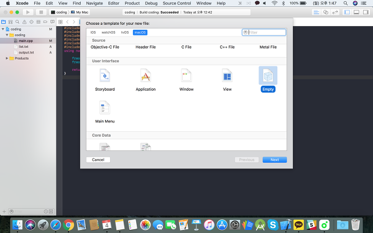Show the Version editor icon
This screenshot has width=373, height=233.
(335, 12)
